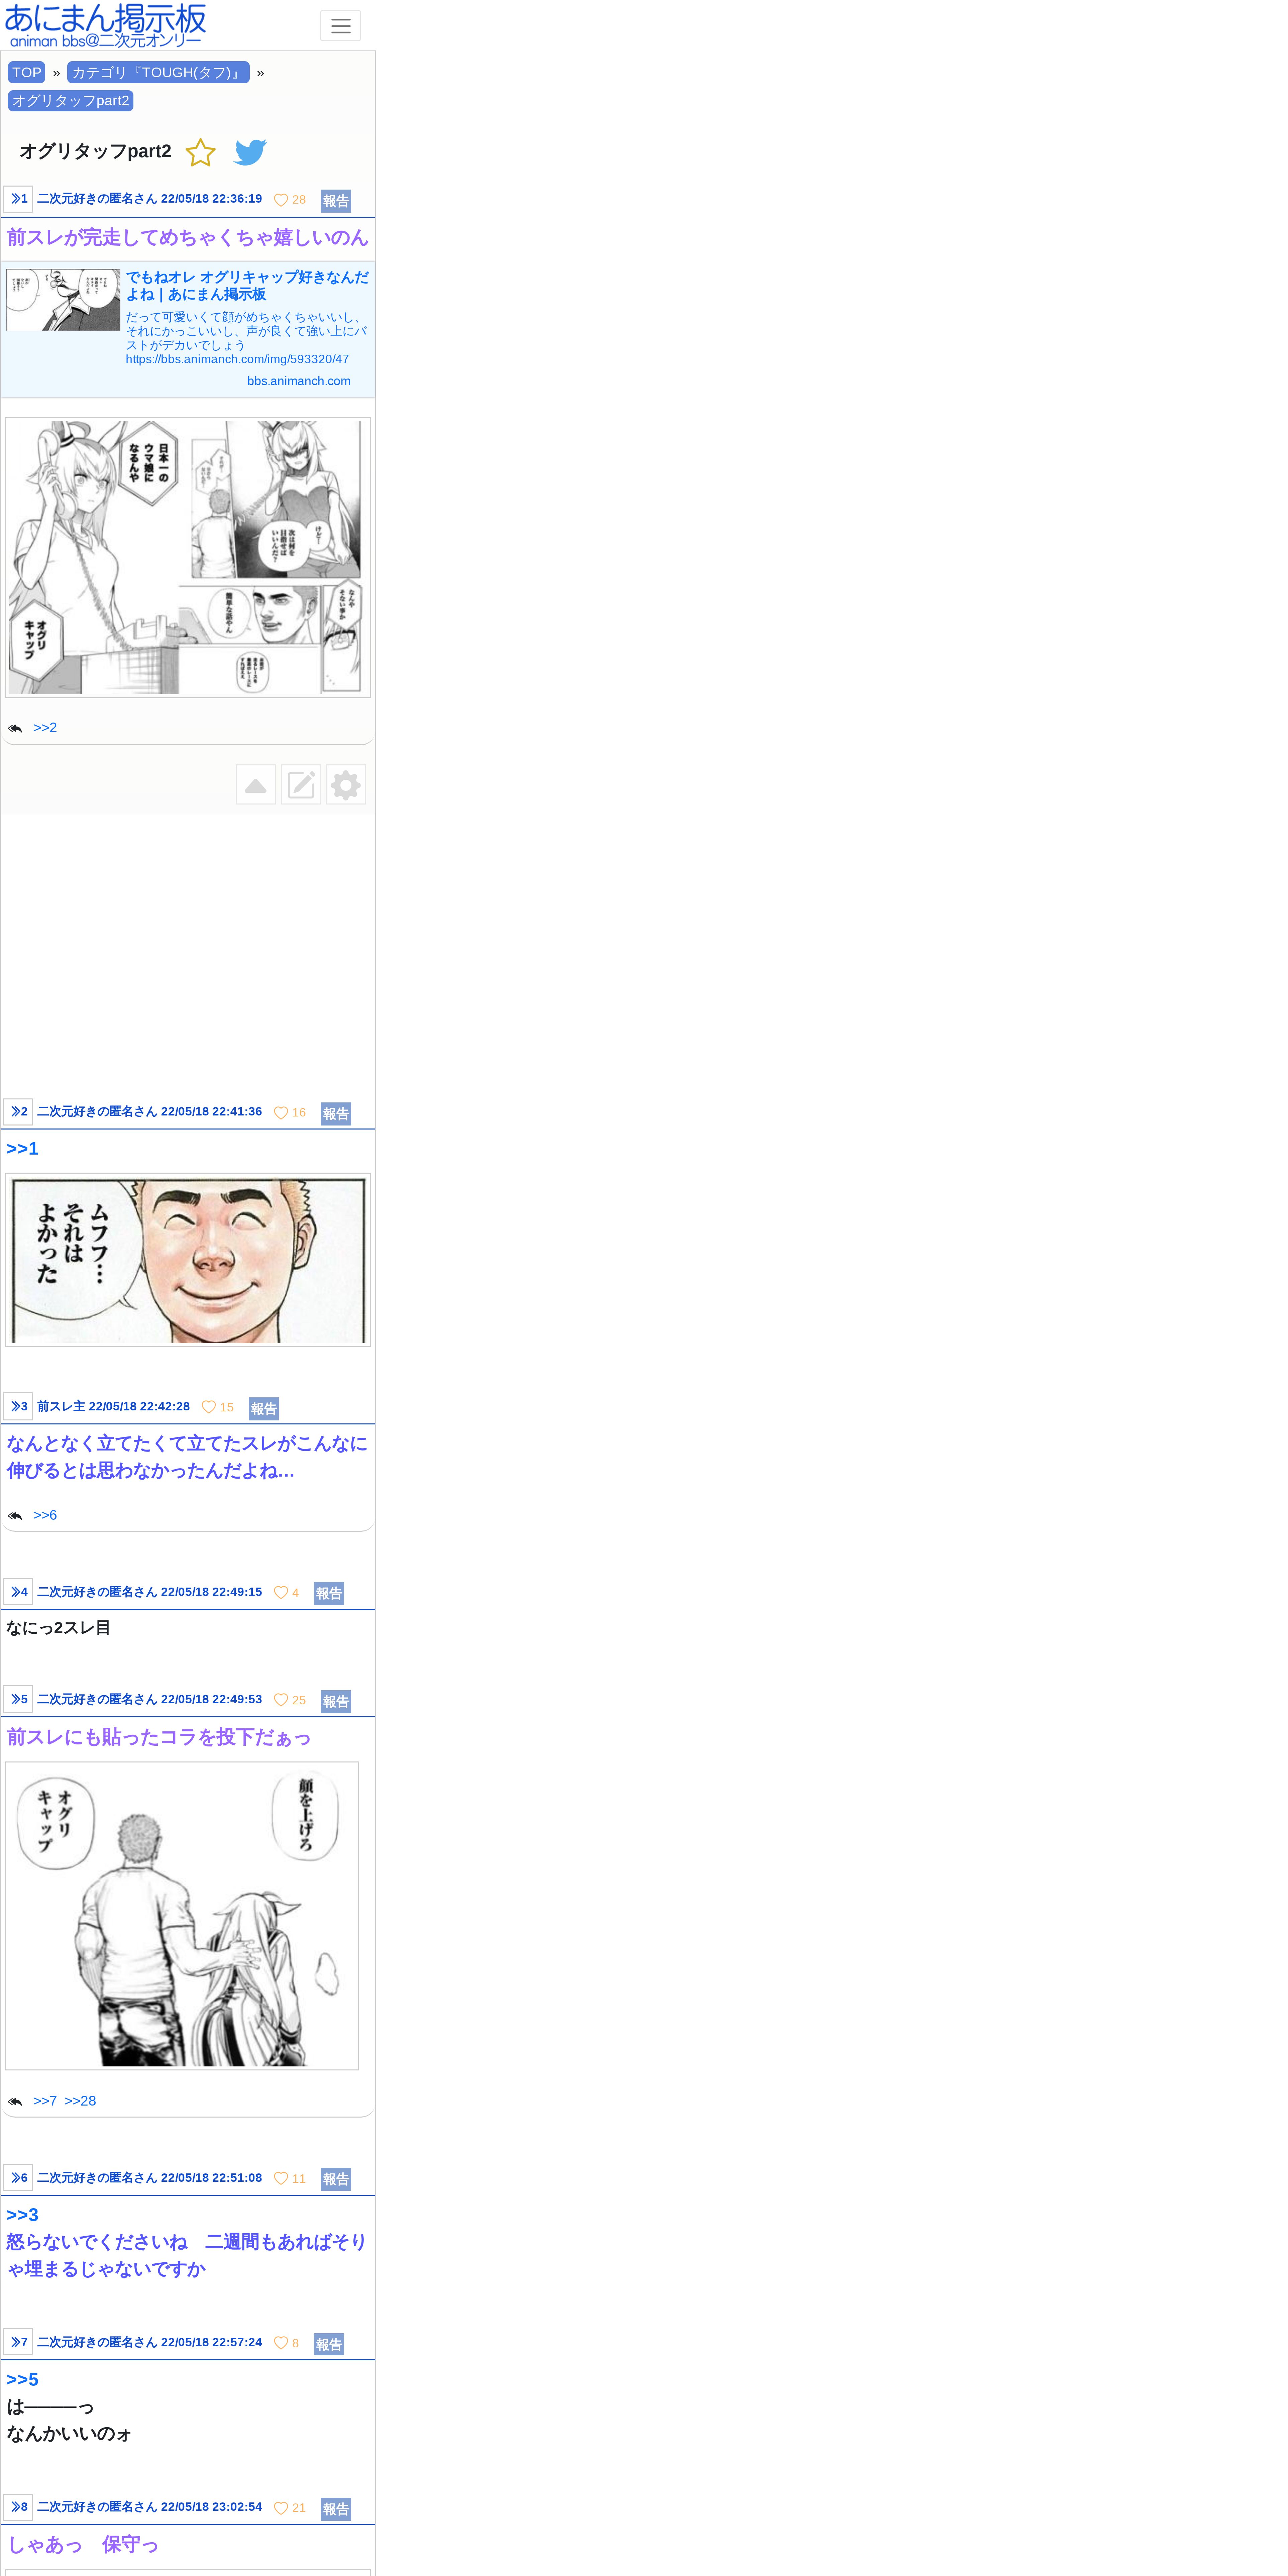This screenshot has width=1288, height=2576.
Task: Click text なにっ2スレ目 in post 4
Action: 59,1628
